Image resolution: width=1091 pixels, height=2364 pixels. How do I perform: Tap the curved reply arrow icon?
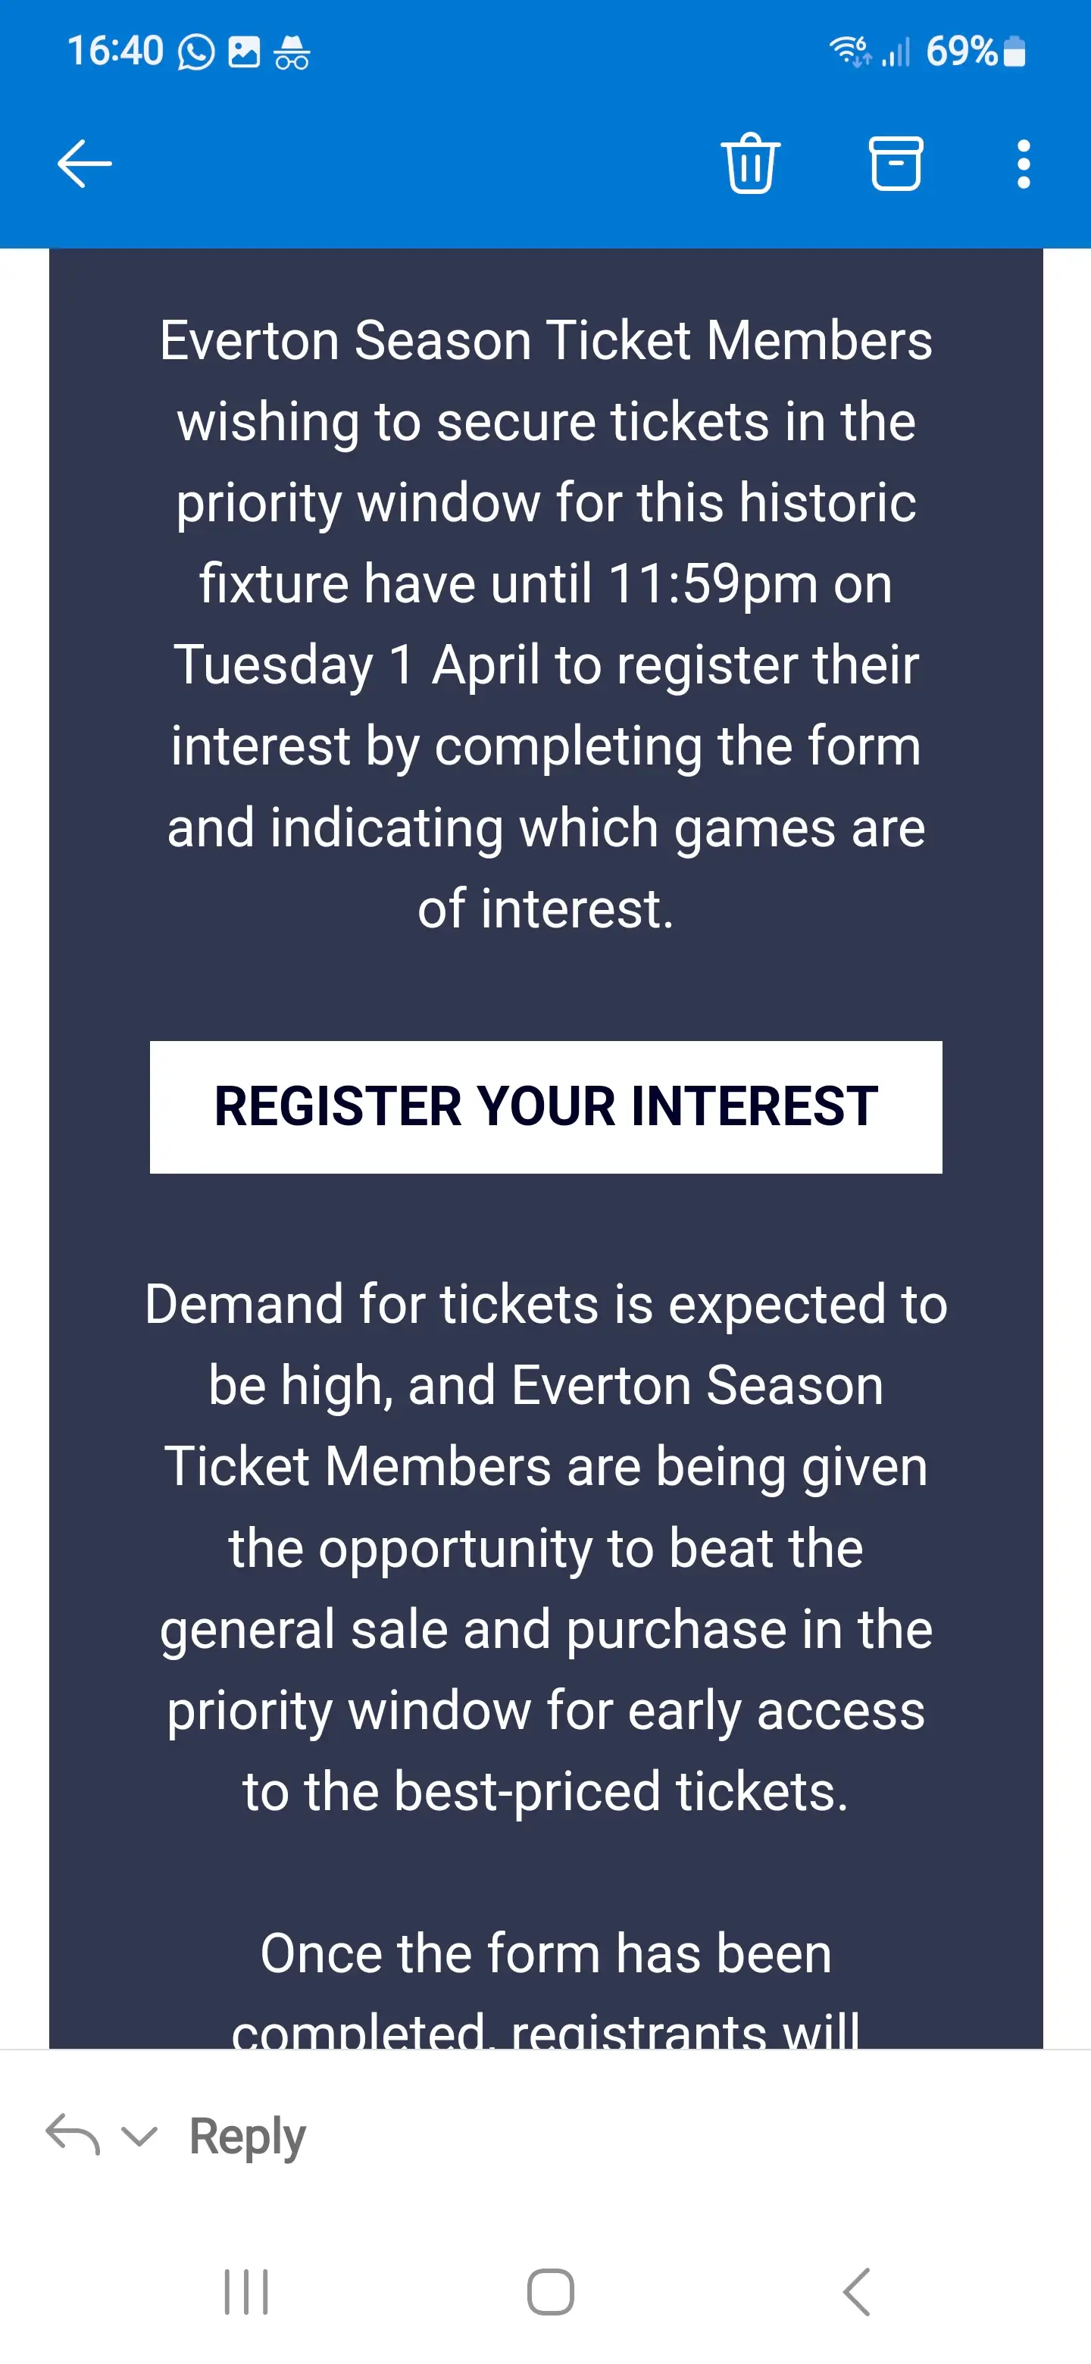[x=73, y=2134]
